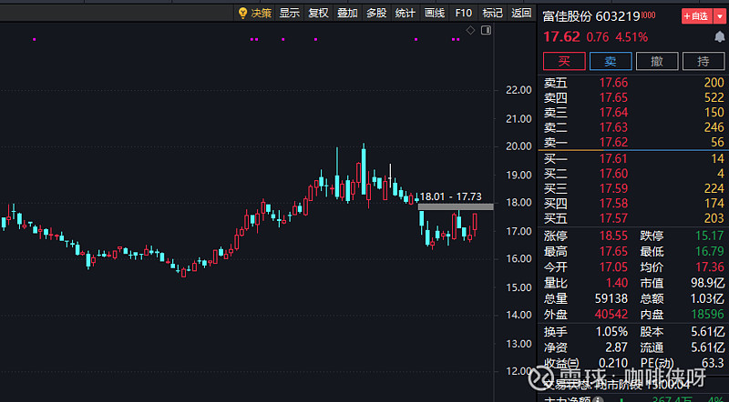Click the 标记 mark option
Image resolution: width=729 pixels, height=402 pixels.
coord(492,13)
